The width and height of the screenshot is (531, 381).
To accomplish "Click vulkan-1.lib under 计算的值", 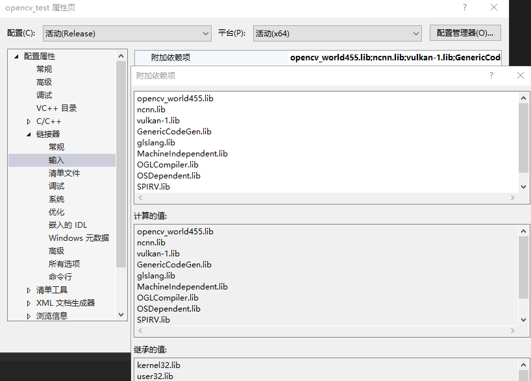I will pos(158,254).
